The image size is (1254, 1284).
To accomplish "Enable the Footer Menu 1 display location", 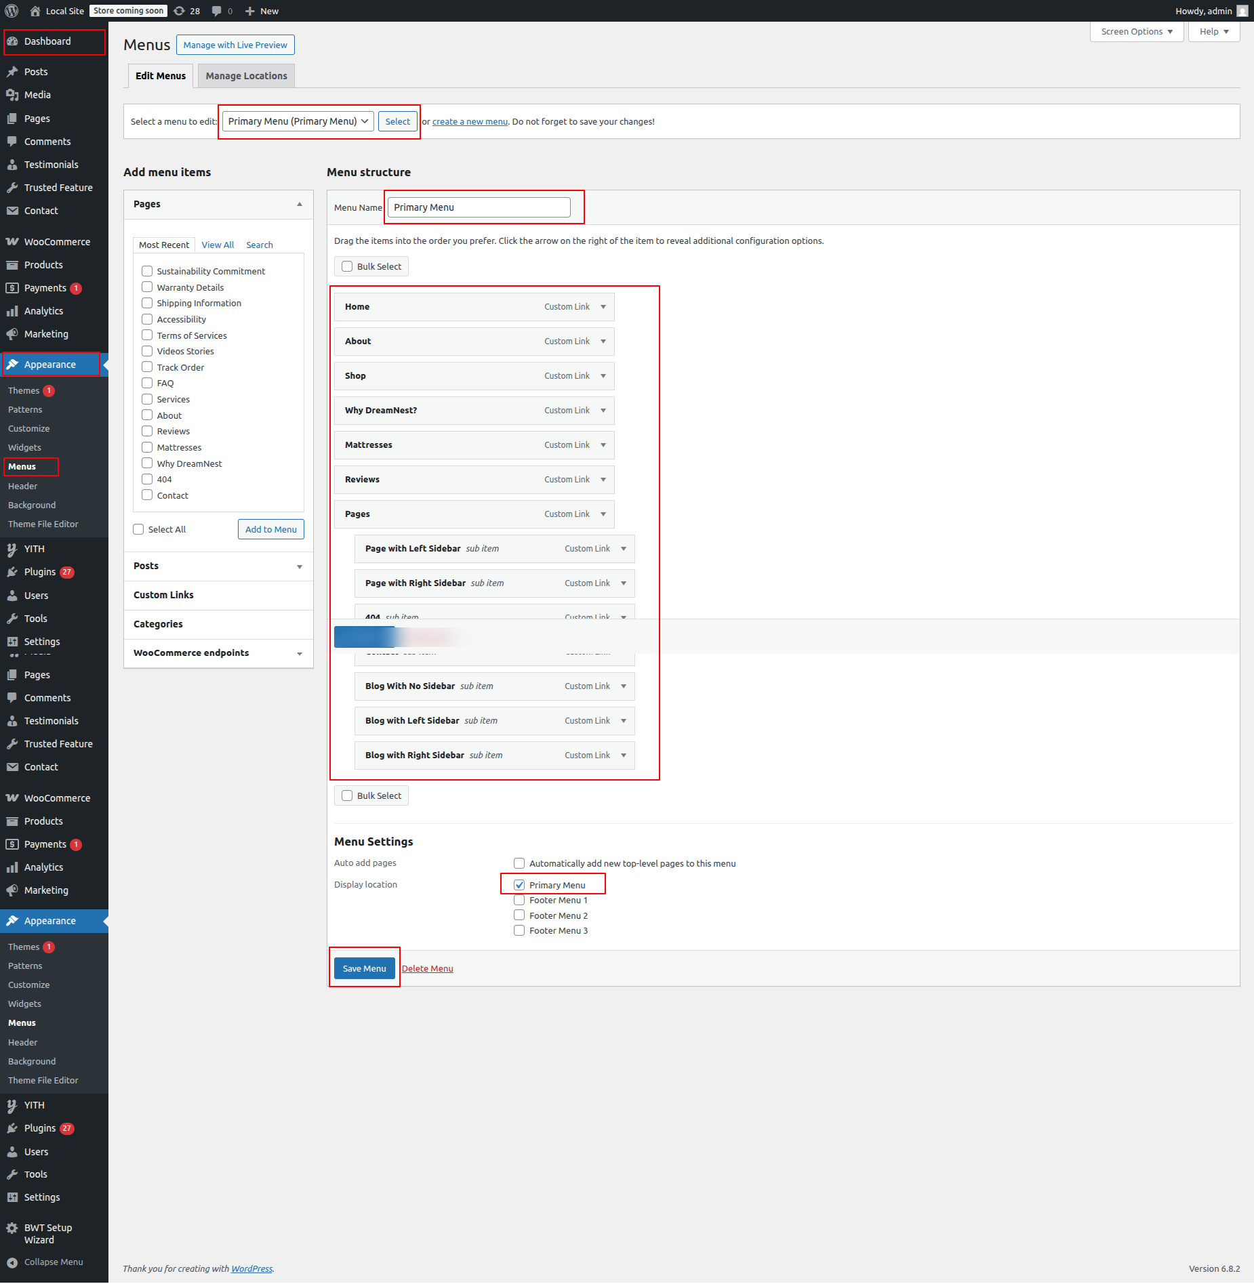I will 519,900.
